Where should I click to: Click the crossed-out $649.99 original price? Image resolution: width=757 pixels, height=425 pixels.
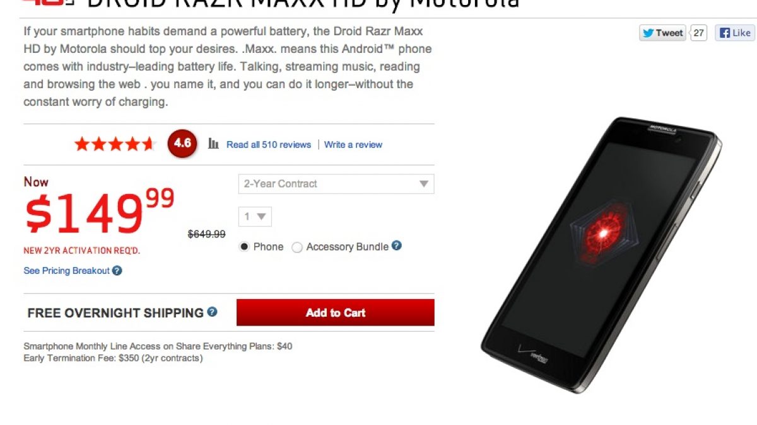point(207,234)
